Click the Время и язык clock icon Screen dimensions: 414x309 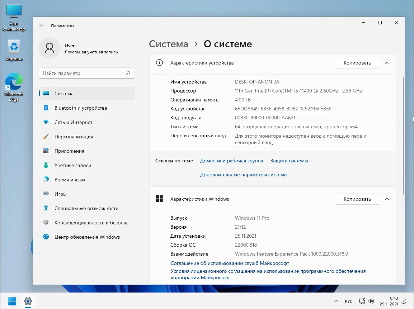pos(46,180)
